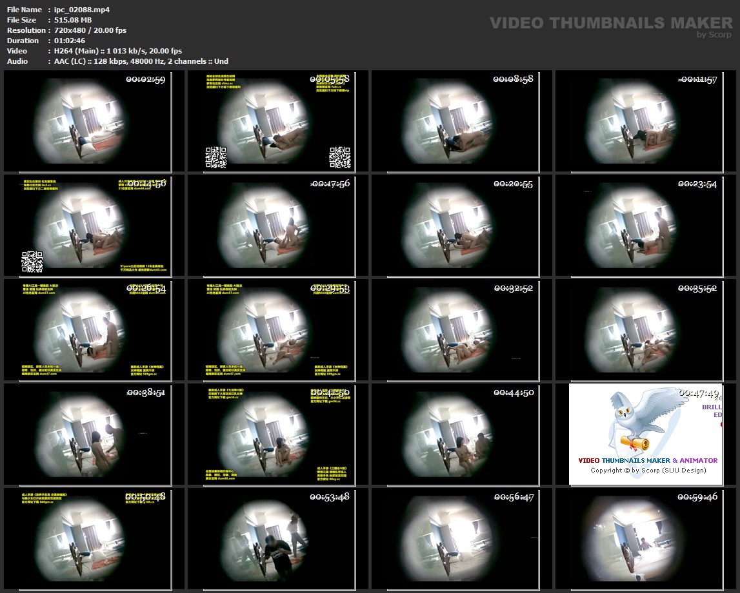
Task: Click the 00:53:48 timestamp label
Action: [x=330, y=497]
